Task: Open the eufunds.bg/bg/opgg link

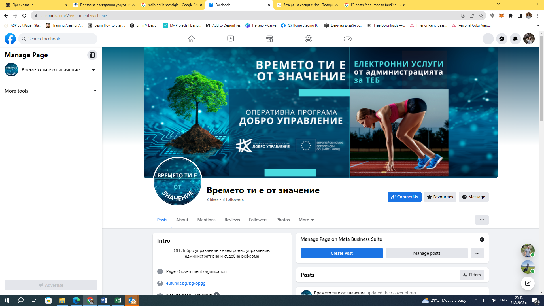Action: [186, 283]
